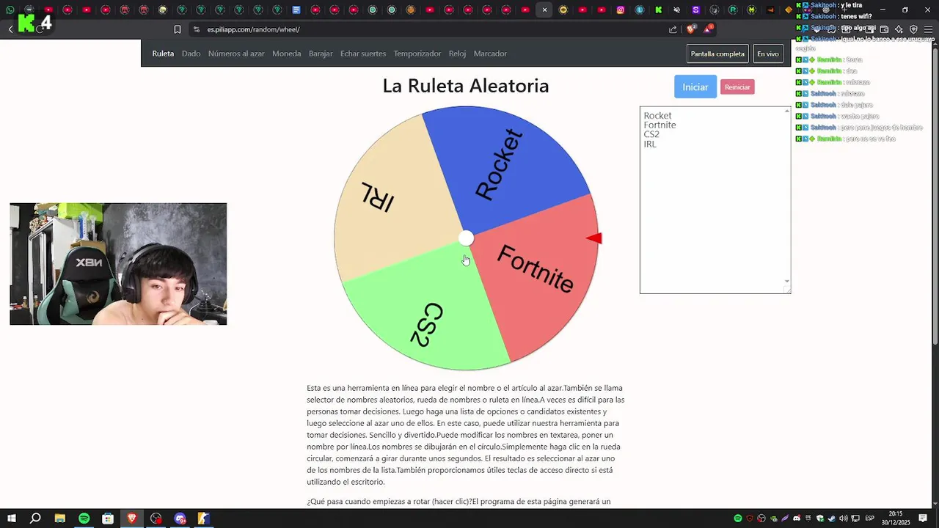Open the browser hamburger menu
The image size is (939, 528).
(928, 29)
